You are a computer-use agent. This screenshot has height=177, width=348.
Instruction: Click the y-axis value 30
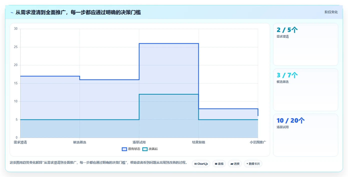pos(16,29)
